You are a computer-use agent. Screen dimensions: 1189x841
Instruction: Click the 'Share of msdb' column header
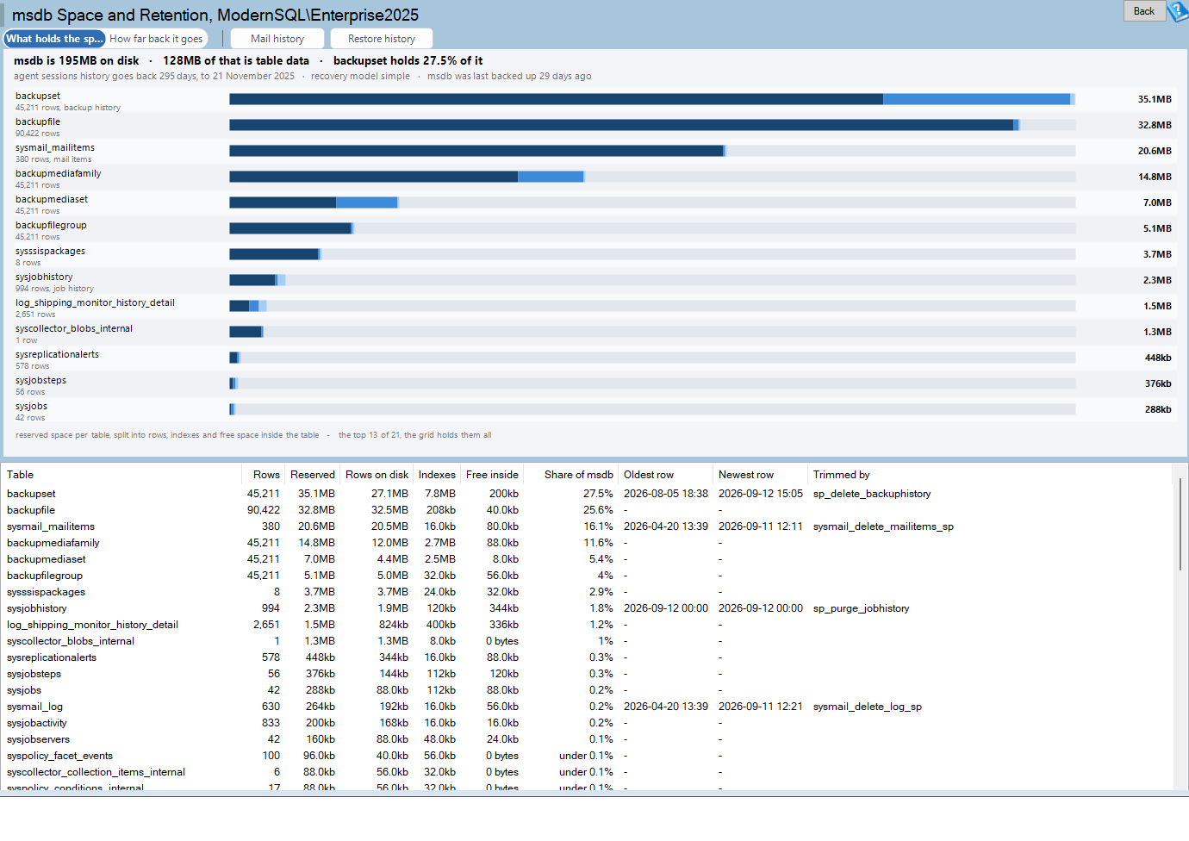coord(571,475)
